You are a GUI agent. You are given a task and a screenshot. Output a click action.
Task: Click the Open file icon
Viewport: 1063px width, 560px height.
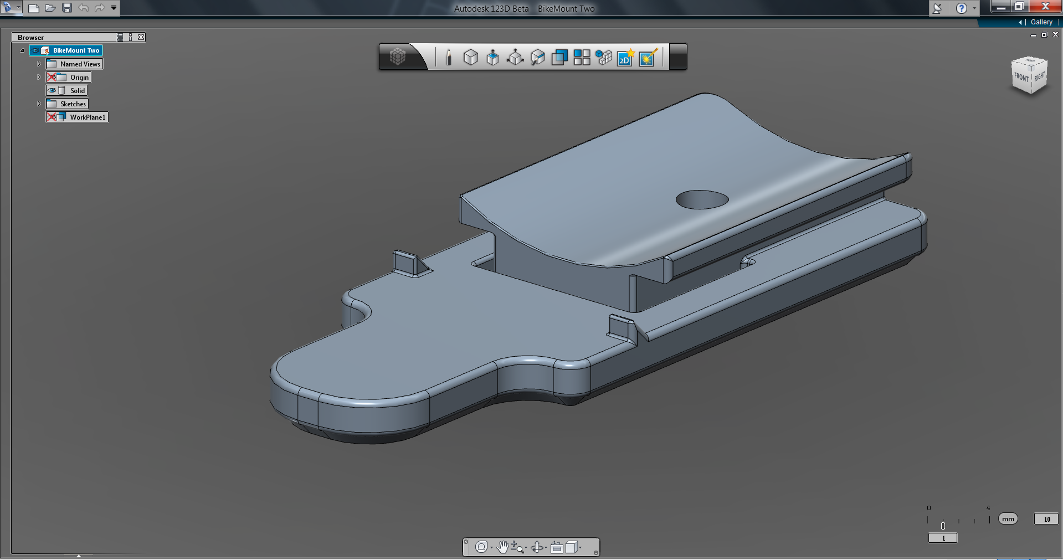pyautogui.click(x=50, y=8)
